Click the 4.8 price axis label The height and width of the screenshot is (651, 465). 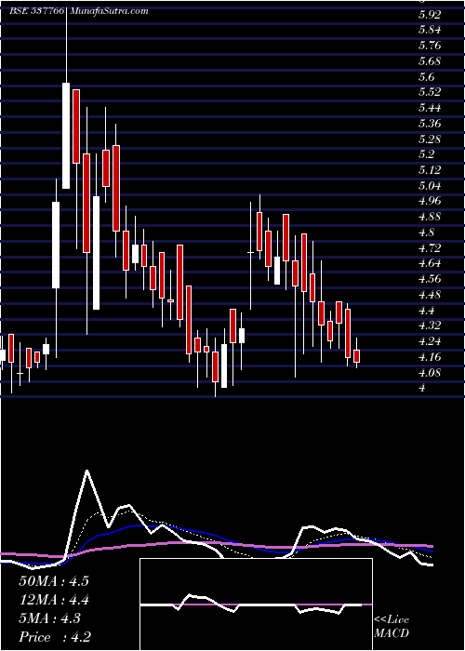[426, 232]
